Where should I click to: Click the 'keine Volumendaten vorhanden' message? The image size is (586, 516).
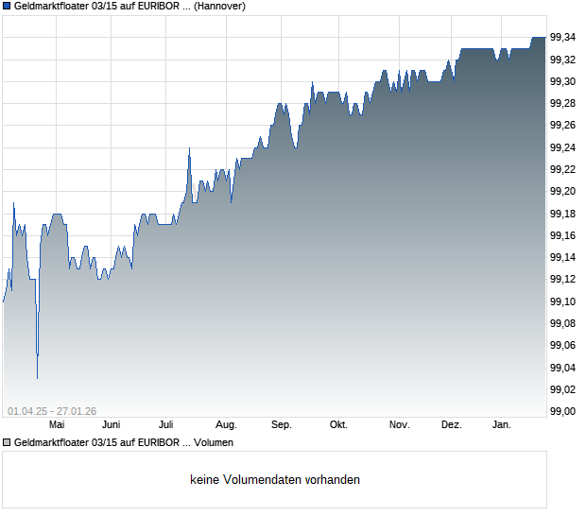(x=275, y=480)
